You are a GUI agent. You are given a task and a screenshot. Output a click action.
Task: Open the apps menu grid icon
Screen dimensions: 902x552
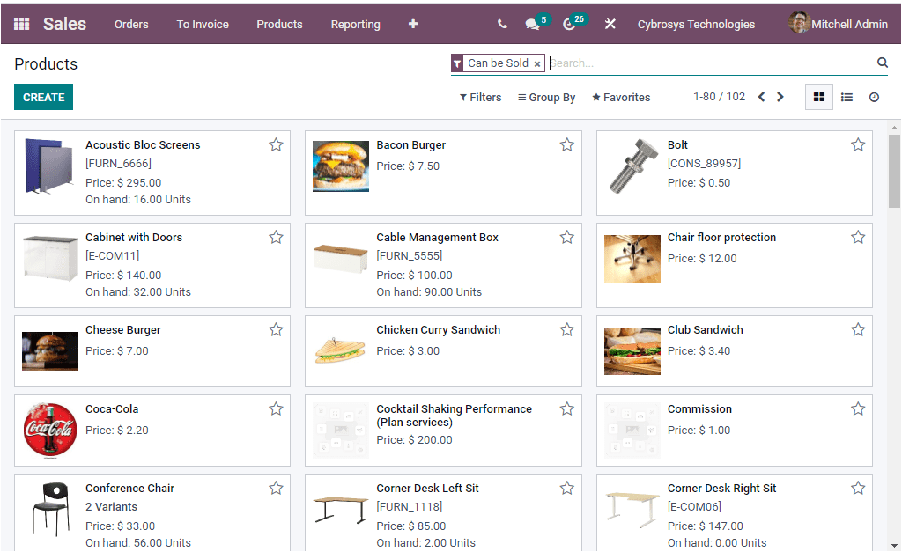pyautogui.click(x=21, y=24)
